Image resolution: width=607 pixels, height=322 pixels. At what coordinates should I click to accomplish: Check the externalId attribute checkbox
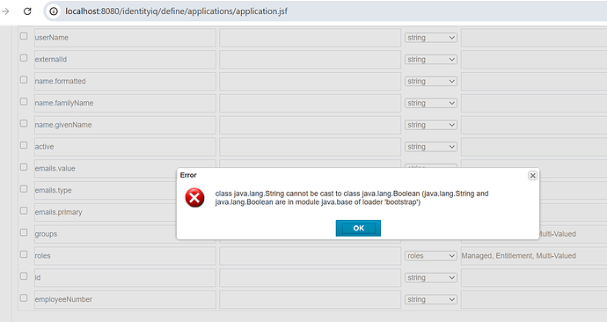pos(24,58)
